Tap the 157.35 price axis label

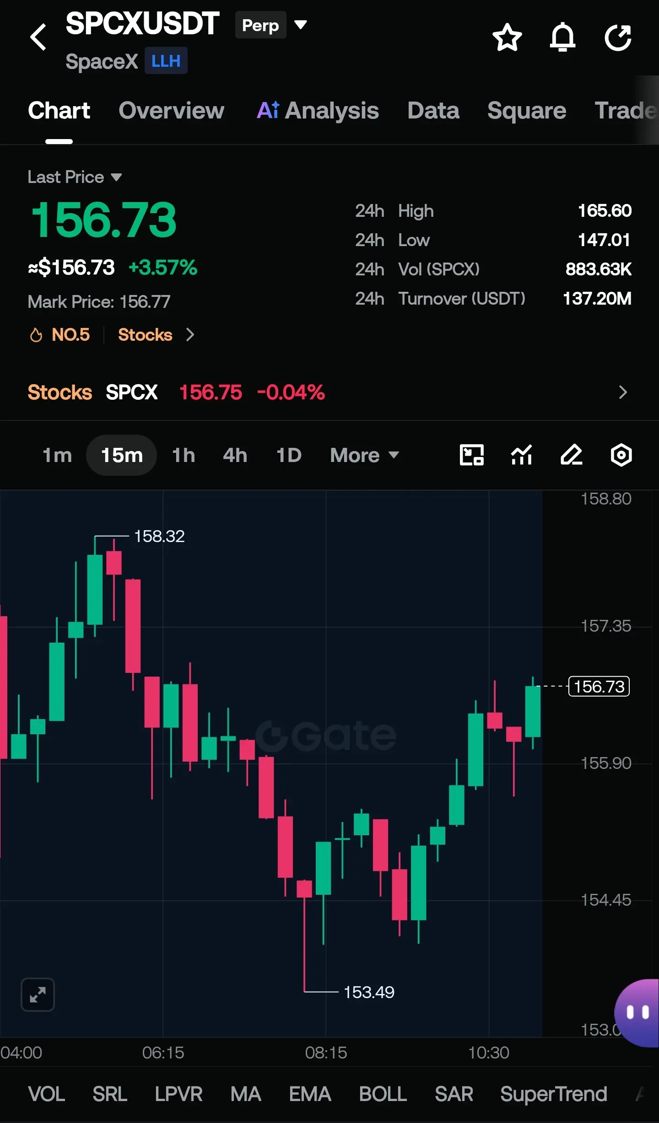coord(606,626)
